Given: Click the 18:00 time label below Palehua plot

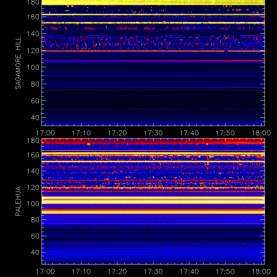Looking at the screenshot, I should [x=261, y=271].
